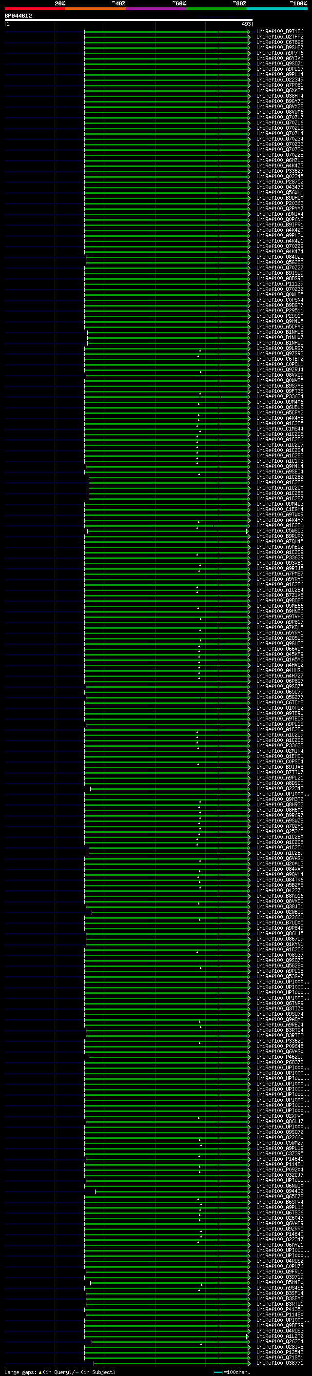Select the BP044612 query name label

18,16
